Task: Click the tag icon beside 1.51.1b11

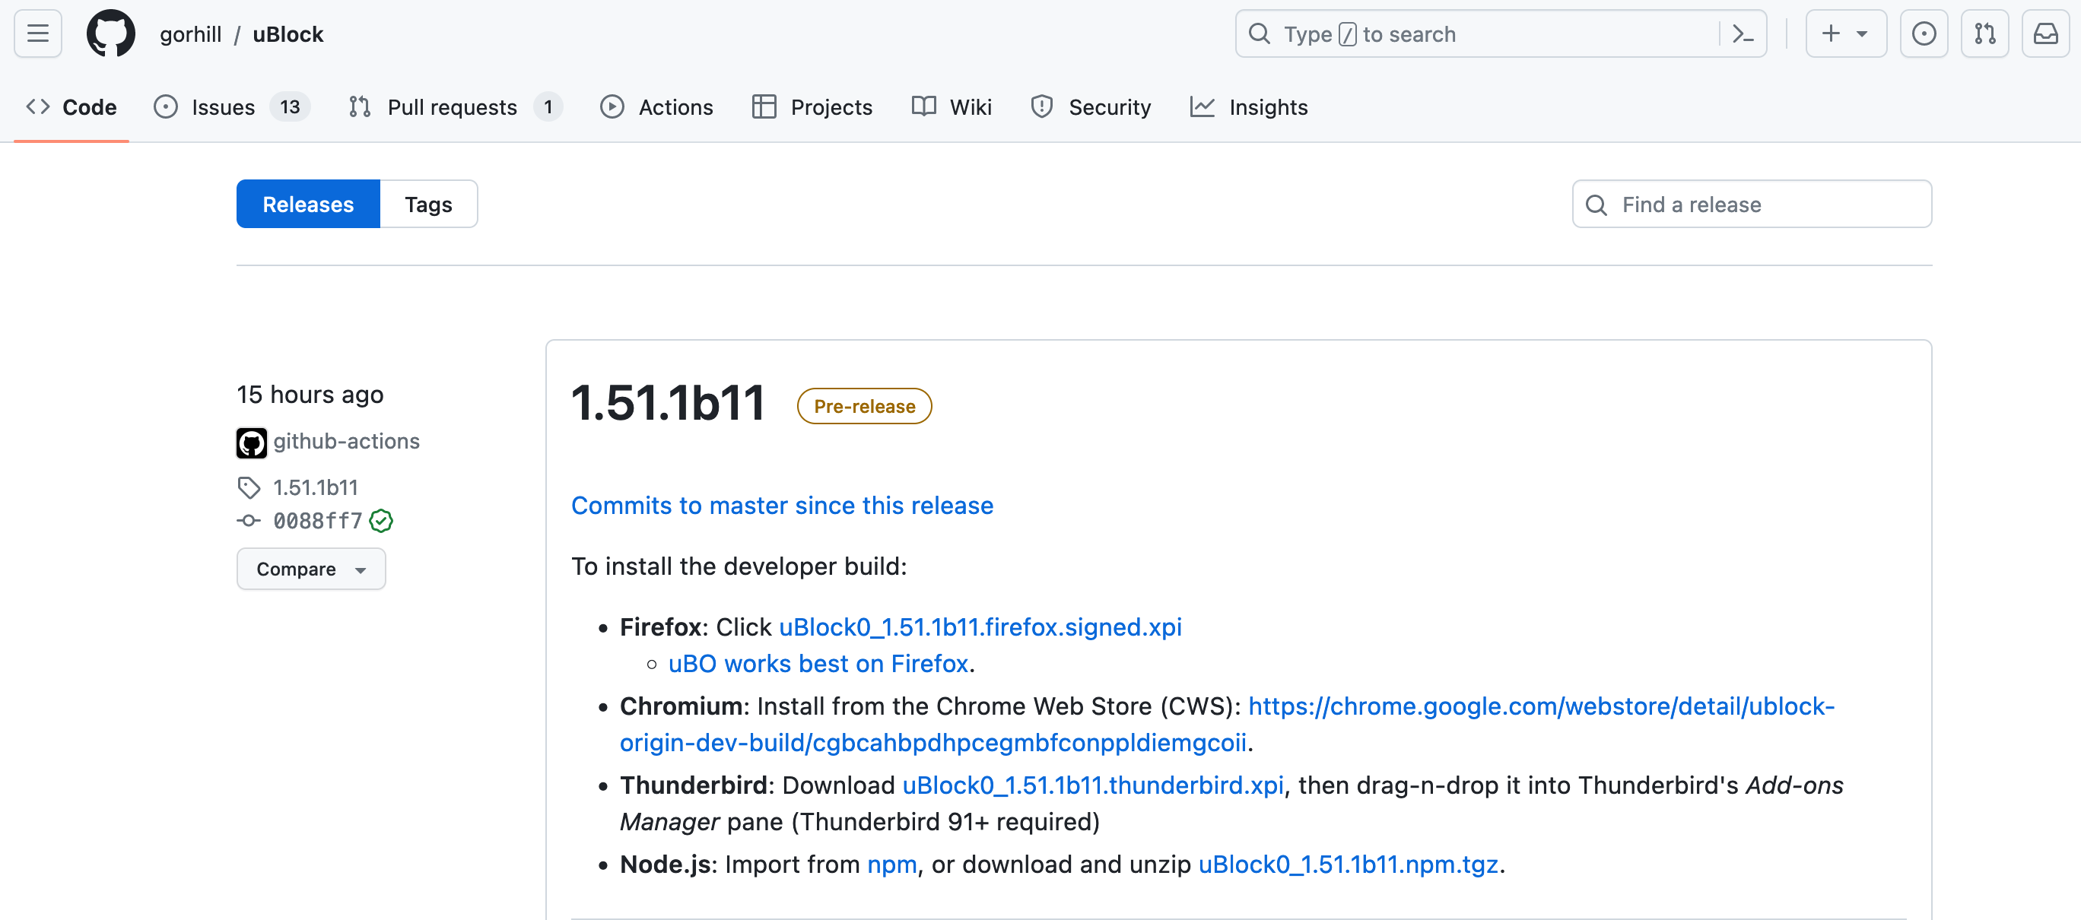Action: pyautogui.click(x=249, y=487)
